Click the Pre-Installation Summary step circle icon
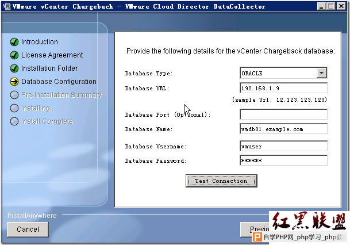Screen dimensions: 350x245 14,95
